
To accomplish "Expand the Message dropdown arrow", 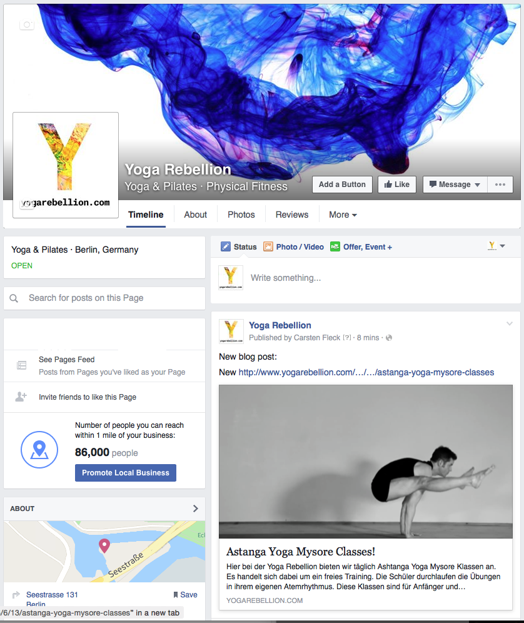I will [x=478, y=185].
